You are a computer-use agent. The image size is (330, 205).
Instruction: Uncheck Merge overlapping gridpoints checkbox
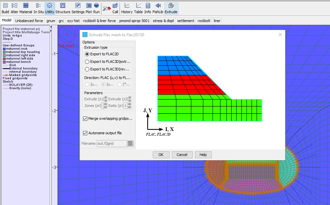point(85,118)
